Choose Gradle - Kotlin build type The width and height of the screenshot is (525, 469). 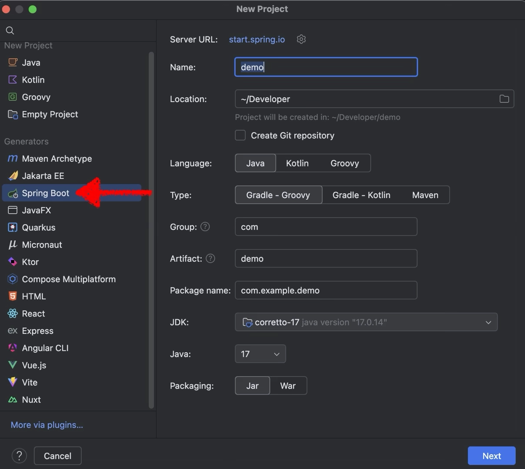362,195
